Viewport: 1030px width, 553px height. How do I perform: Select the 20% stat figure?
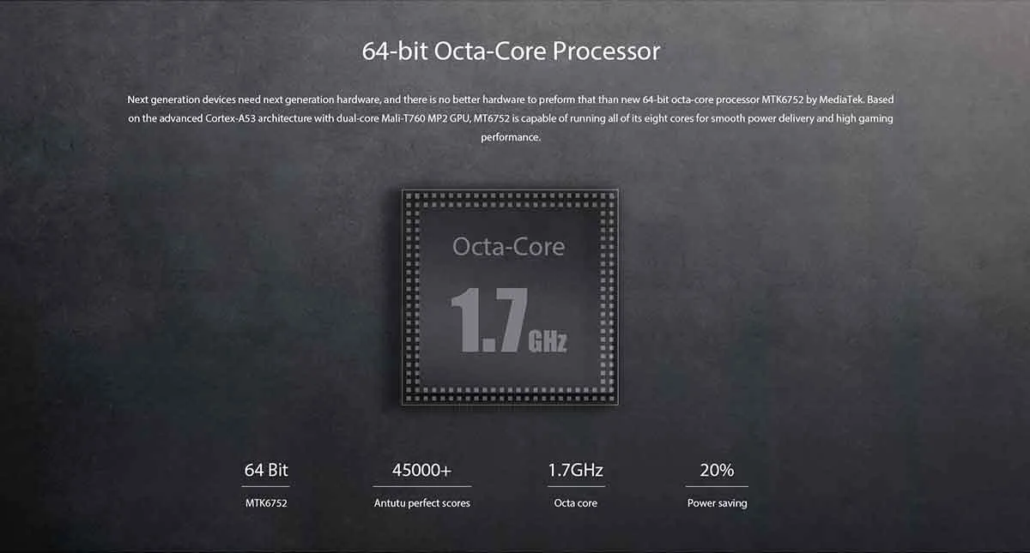[717, 470]
